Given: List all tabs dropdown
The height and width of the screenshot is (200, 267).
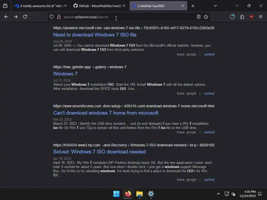Looking at the screenshot, I should (215, 6).
